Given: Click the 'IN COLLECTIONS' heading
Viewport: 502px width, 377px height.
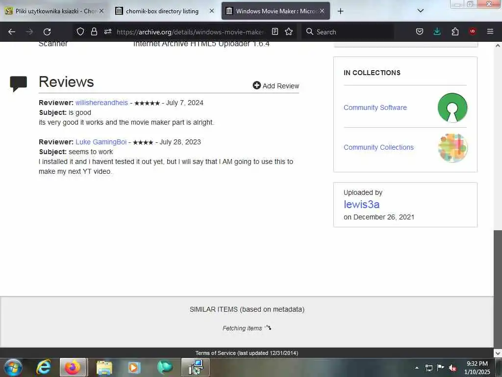Looking at the screenshot, I should (x=372, y=73).
